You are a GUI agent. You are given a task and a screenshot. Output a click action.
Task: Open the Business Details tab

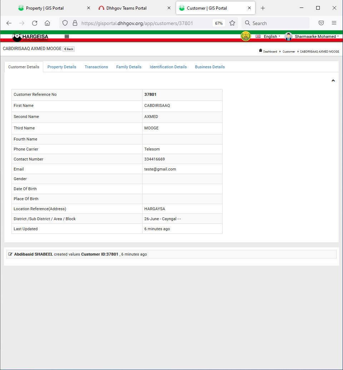[x=210, y=67]
